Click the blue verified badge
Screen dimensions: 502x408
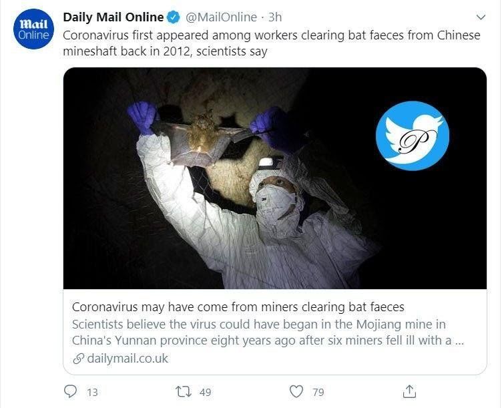coord(172,17)
